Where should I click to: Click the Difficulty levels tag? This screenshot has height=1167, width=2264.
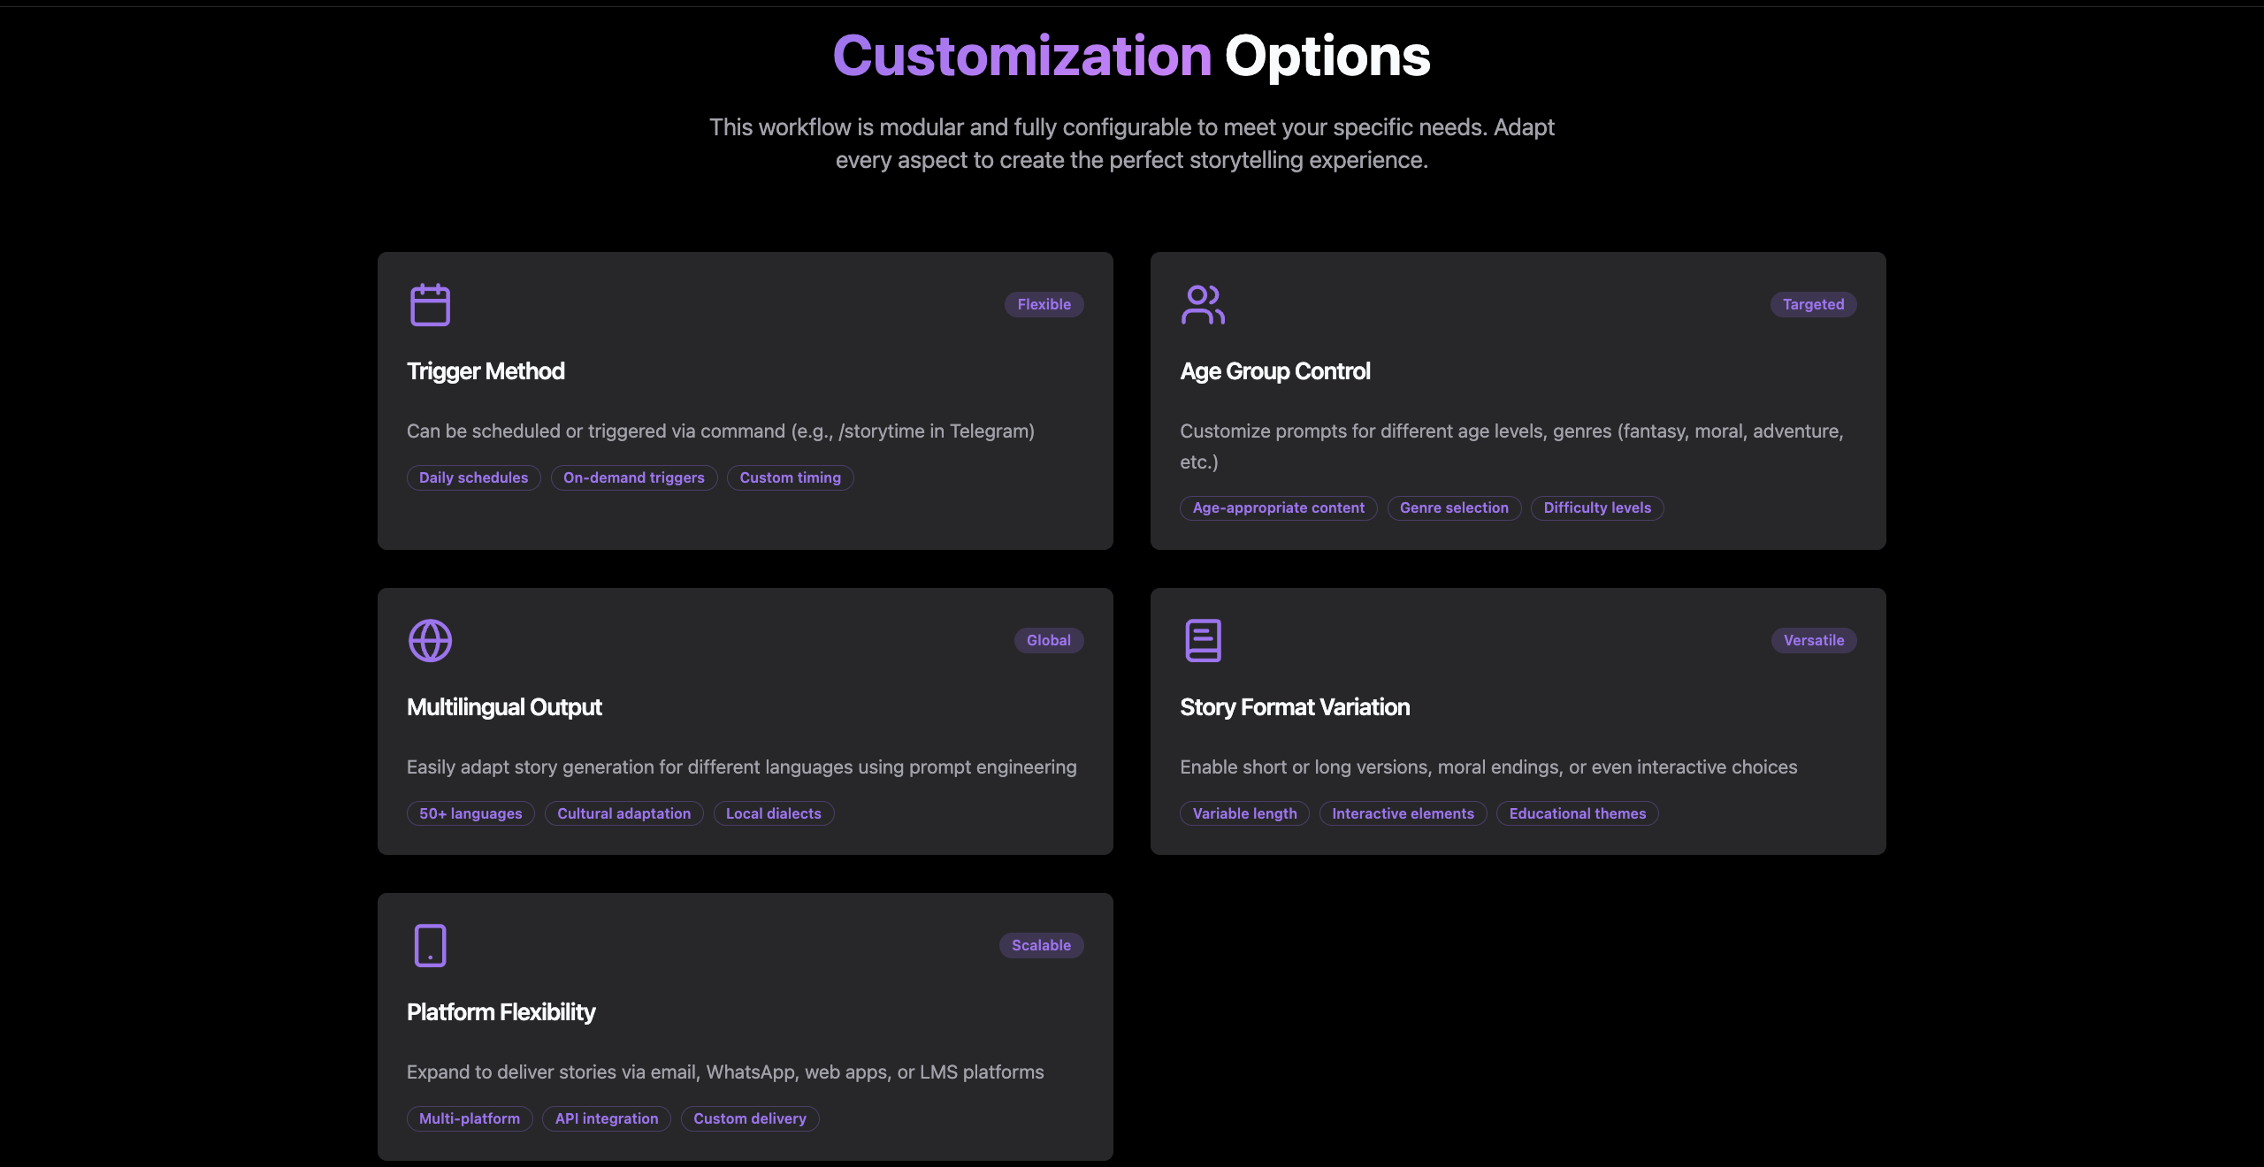click(x=1597, y=507)
